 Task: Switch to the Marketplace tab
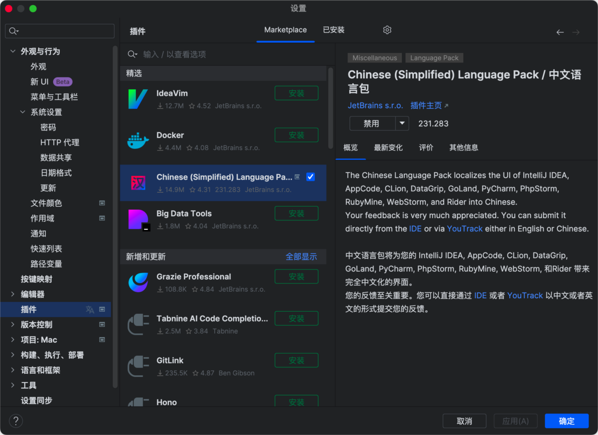tap(285, 30)
